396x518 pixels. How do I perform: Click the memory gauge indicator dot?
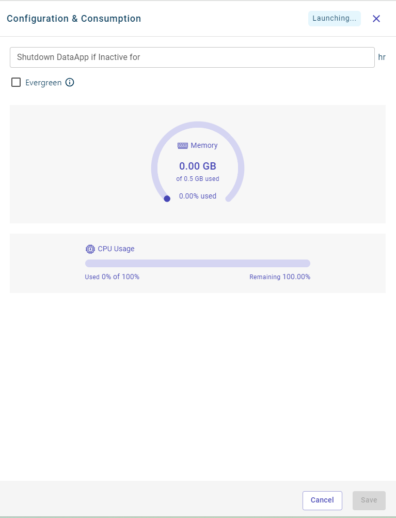pos(167,199)
